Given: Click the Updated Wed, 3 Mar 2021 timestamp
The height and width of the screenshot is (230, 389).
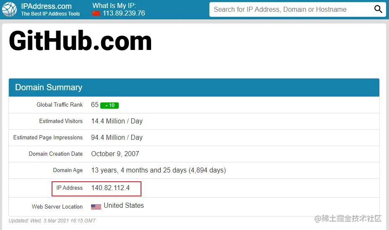Looking at the screenshot, I should (x=52, y=221).
